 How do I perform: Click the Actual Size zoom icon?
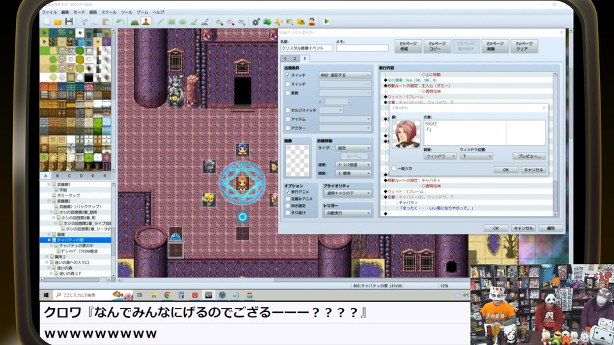click(242, 22)
